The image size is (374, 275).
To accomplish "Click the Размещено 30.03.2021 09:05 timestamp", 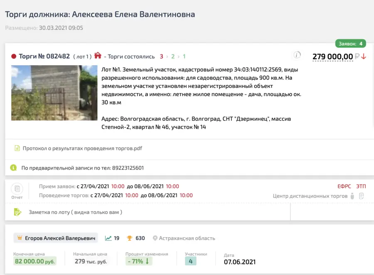I will pyautogui.click(x=44, y=28).
